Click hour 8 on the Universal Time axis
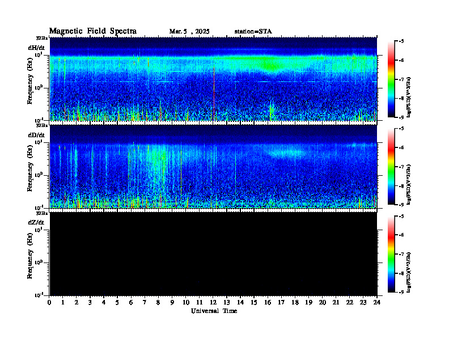Screen dimensions: 449x347 coord(158,303)
